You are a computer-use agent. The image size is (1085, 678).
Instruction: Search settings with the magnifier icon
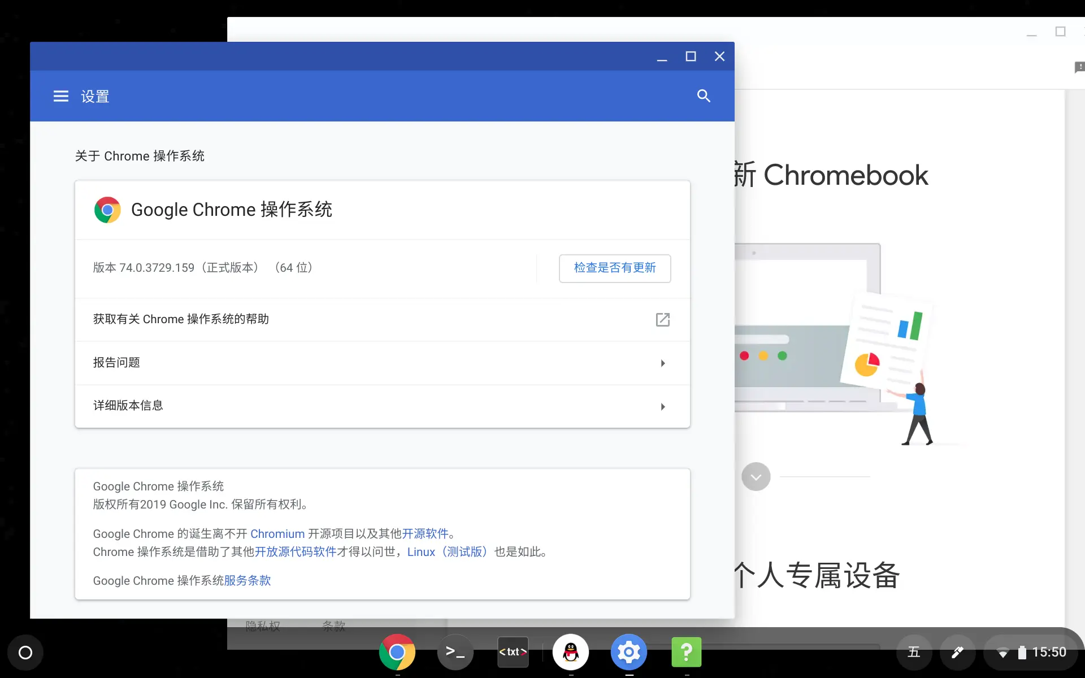pos(704,96)
